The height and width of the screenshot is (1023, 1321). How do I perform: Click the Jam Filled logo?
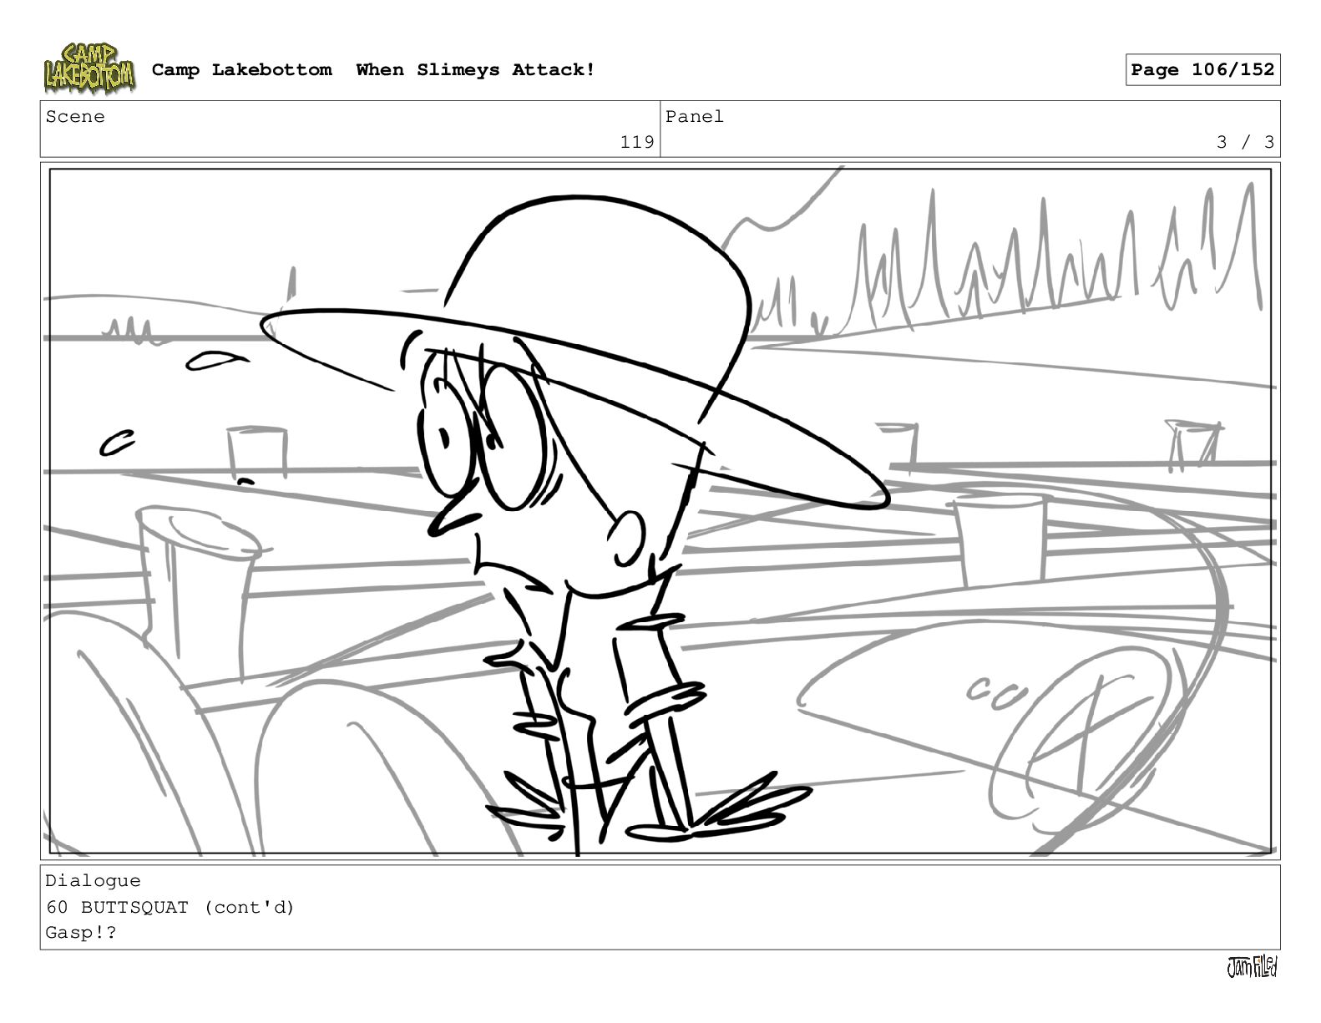pos(1252,967)
